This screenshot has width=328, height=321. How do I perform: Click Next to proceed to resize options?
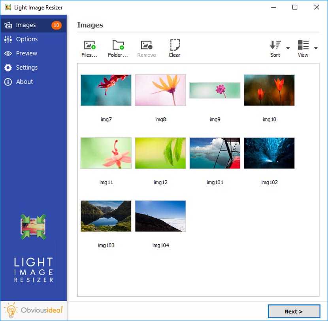(294, 311)
